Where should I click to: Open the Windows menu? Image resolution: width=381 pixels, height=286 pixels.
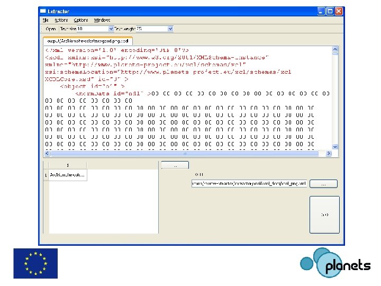click(x=102, y=20)
